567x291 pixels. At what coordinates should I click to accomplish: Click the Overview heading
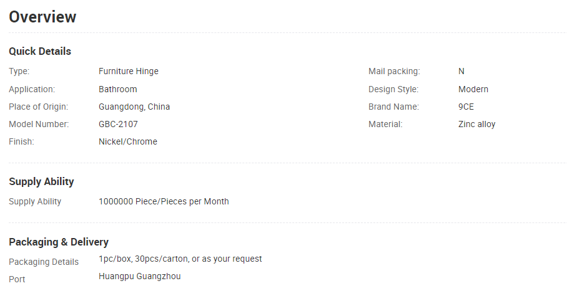[42, 17]
